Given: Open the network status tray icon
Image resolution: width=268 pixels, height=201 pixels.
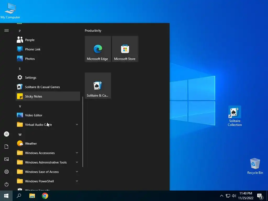Looking at the screenshot, I should (228, 196).
